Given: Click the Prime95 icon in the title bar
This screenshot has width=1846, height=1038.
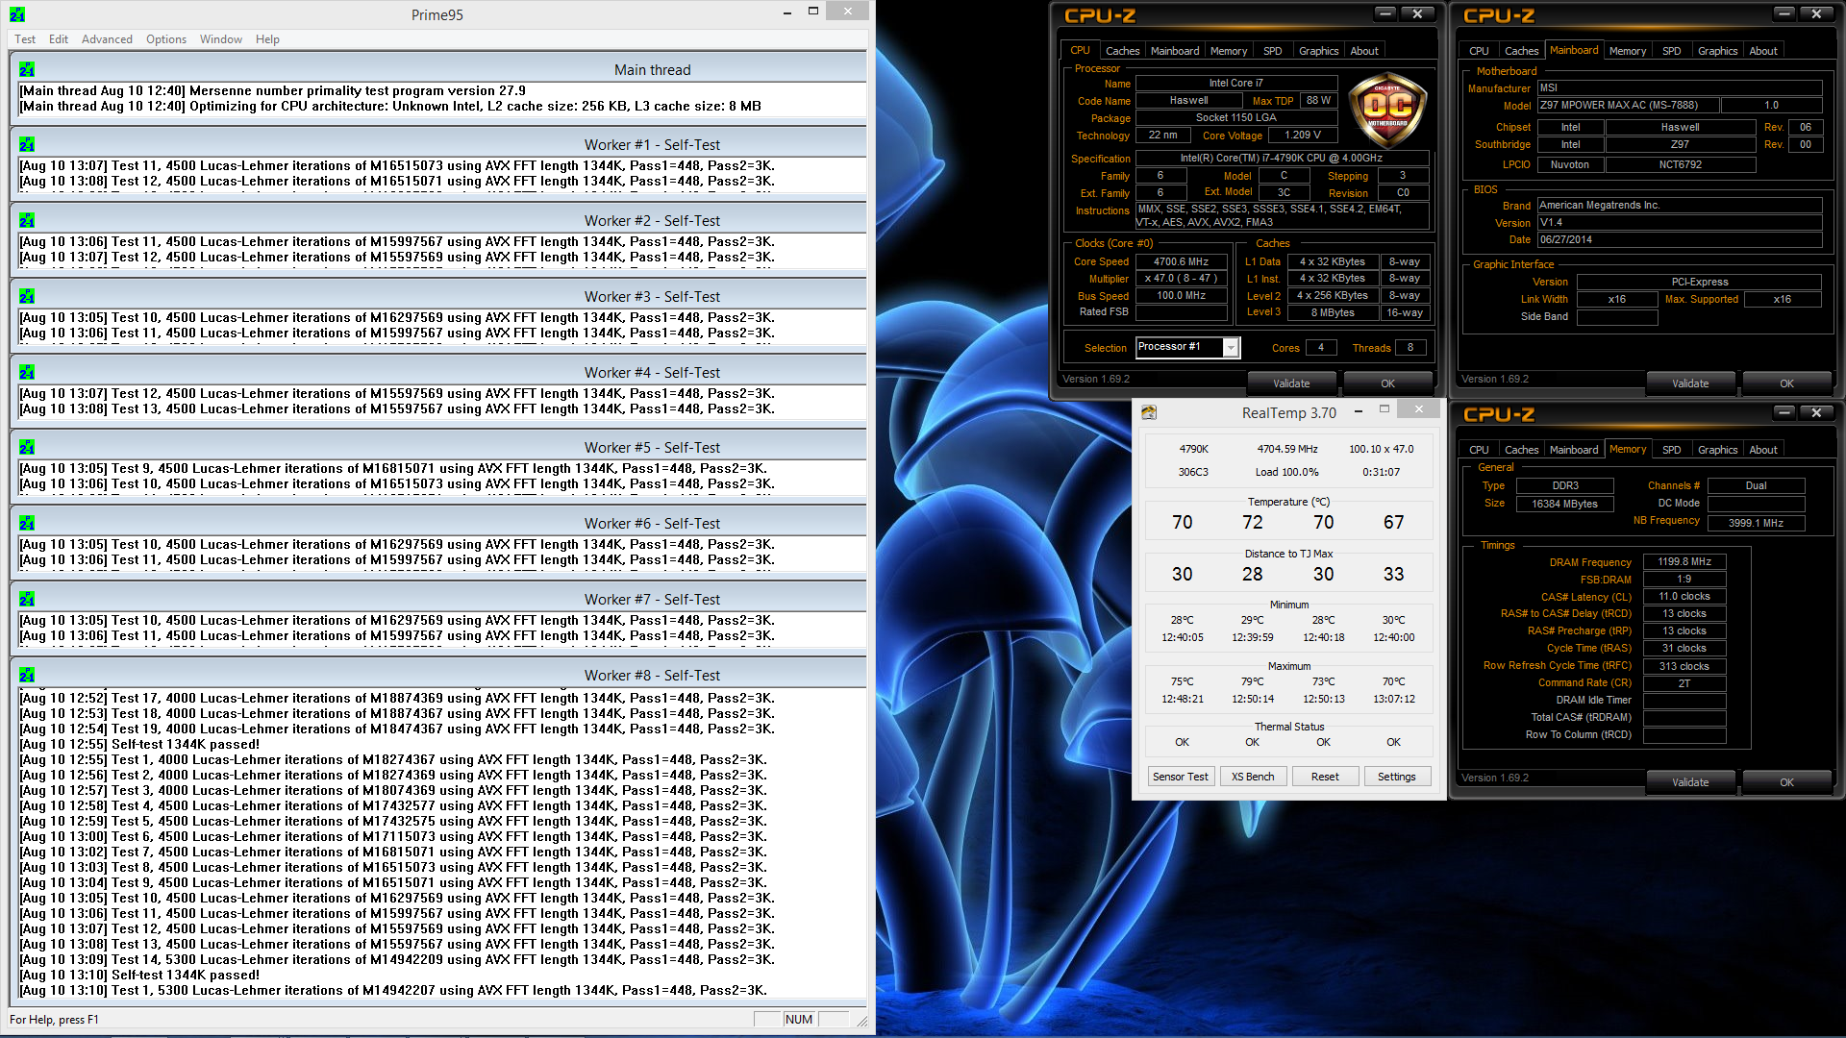Looking at the screenshot, I should coord(16,14).
